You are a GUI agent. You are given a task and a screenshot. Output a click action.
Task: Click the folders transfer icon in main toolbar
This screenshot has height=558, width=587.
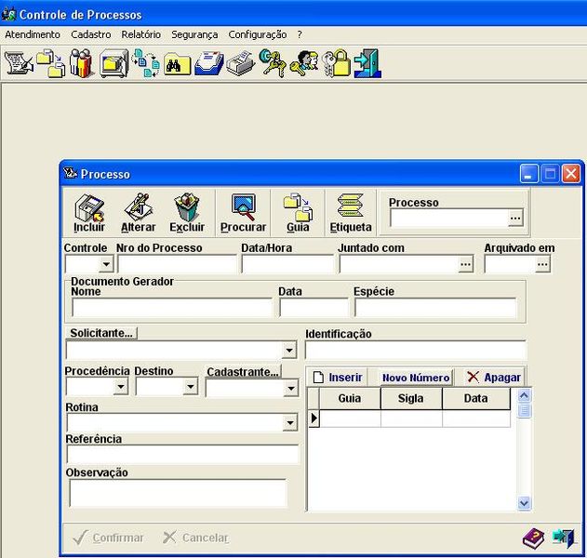click(51, 63)
